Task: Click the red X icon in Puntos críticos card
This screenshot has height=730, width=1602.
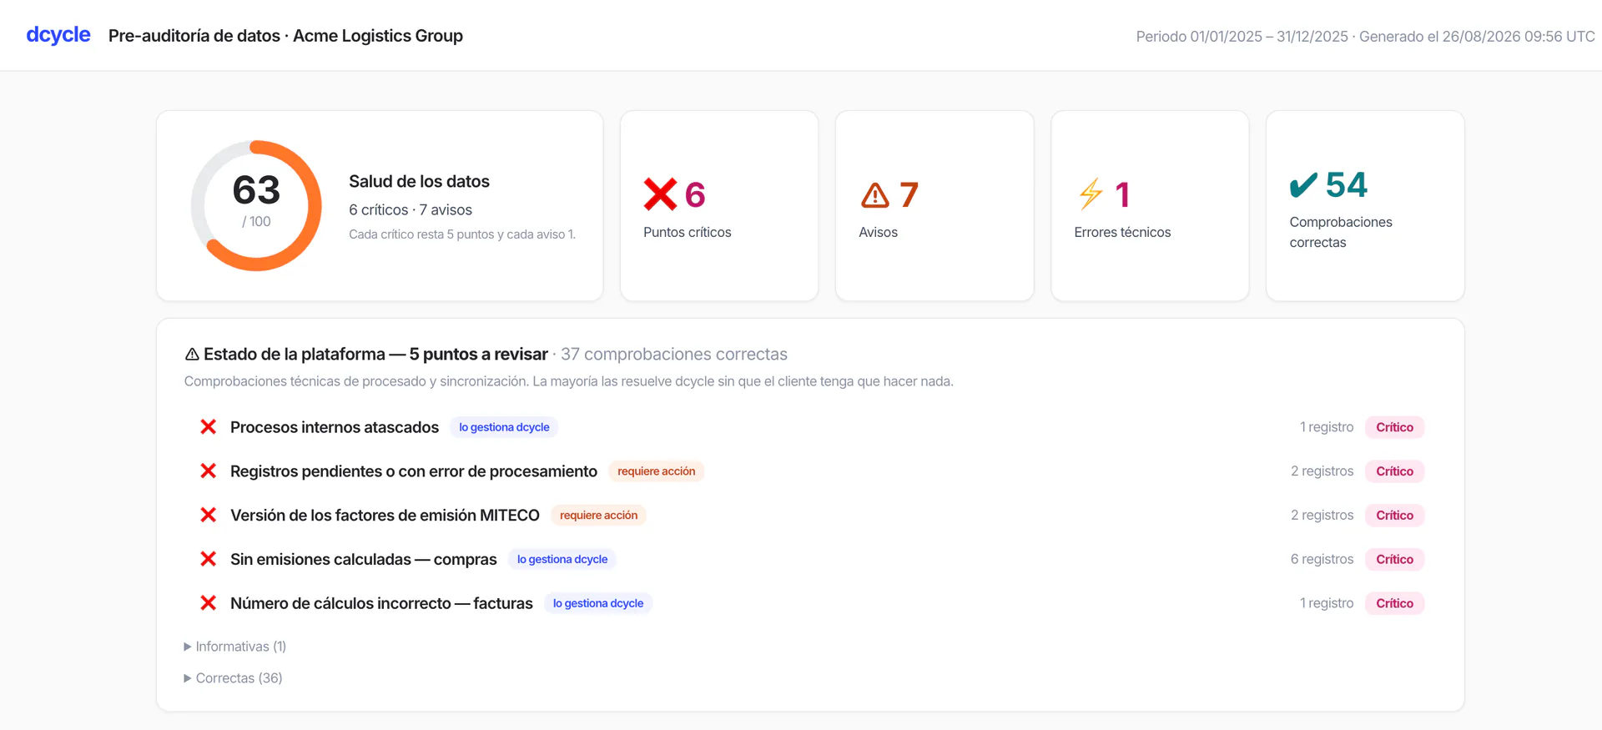Action: coord(660,194)
